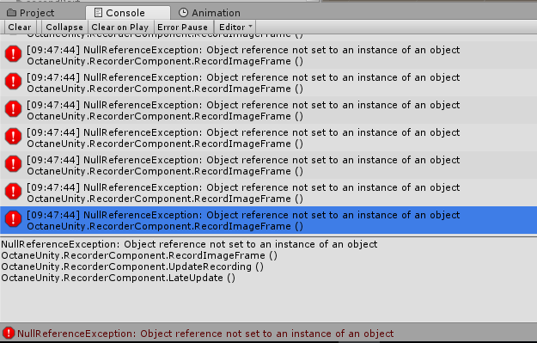Image resolution: width=537 pixels, height=343 pixels.
Task: Toggle Clear on Play
Action: point(120,27)
